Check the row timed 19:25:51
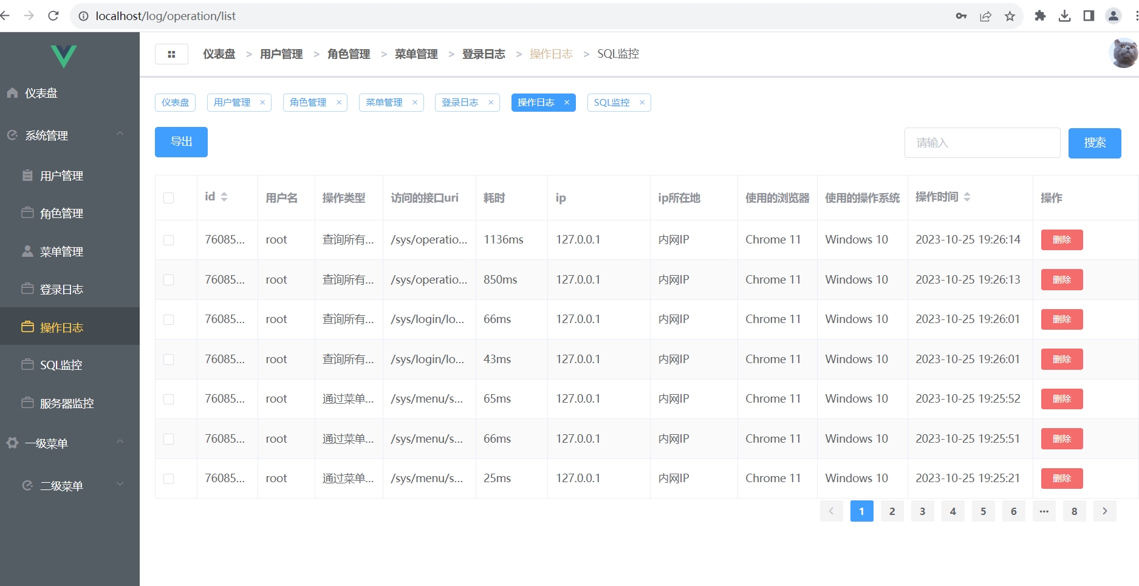The height and width of the screenshot is (586, 1139). click(169, 439)
